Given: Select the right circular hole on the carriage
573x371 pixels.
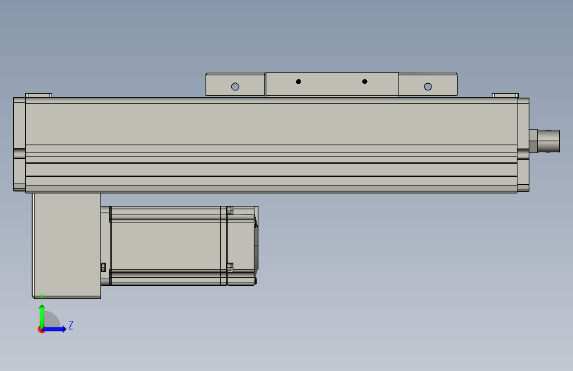Looking at the screenshot, I should pos(428,86).
